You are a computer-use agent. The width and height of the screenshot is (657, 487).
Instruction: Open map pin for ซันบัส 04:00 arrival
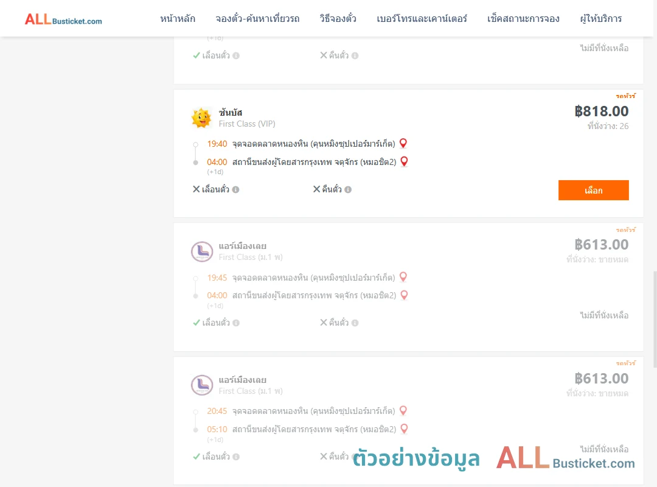405,161
